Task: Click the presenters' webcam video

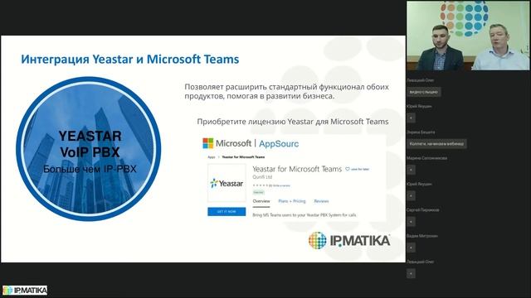Action: (468, 36)
